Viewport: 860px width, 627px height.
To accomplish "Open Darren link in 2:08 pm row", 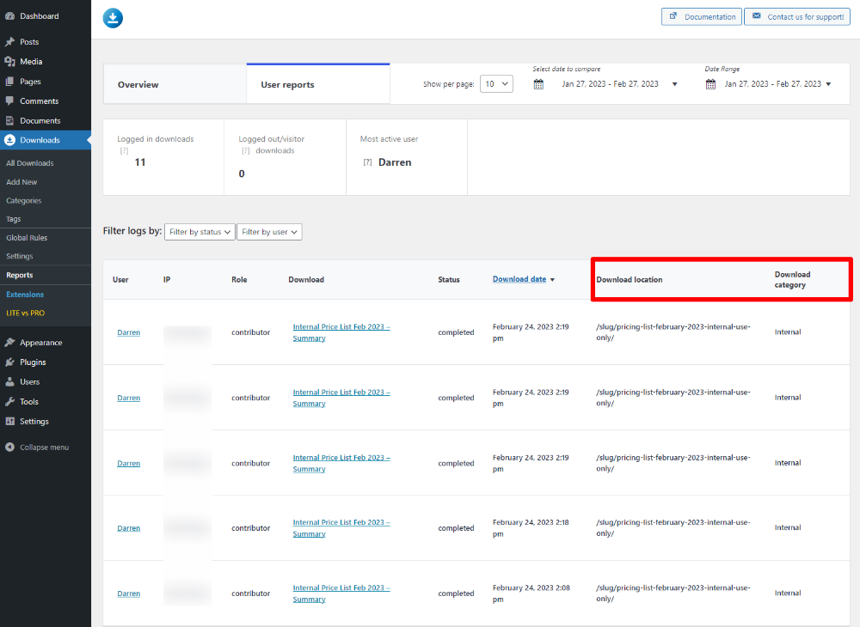I will pyautogui.click(x=128, y=594).
